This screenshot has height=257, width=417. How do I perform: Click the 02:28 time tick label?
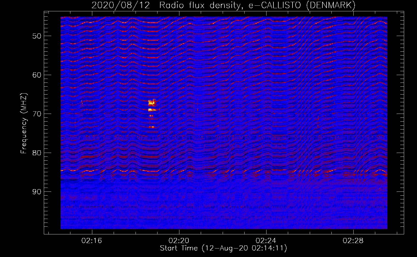point(353,241)
